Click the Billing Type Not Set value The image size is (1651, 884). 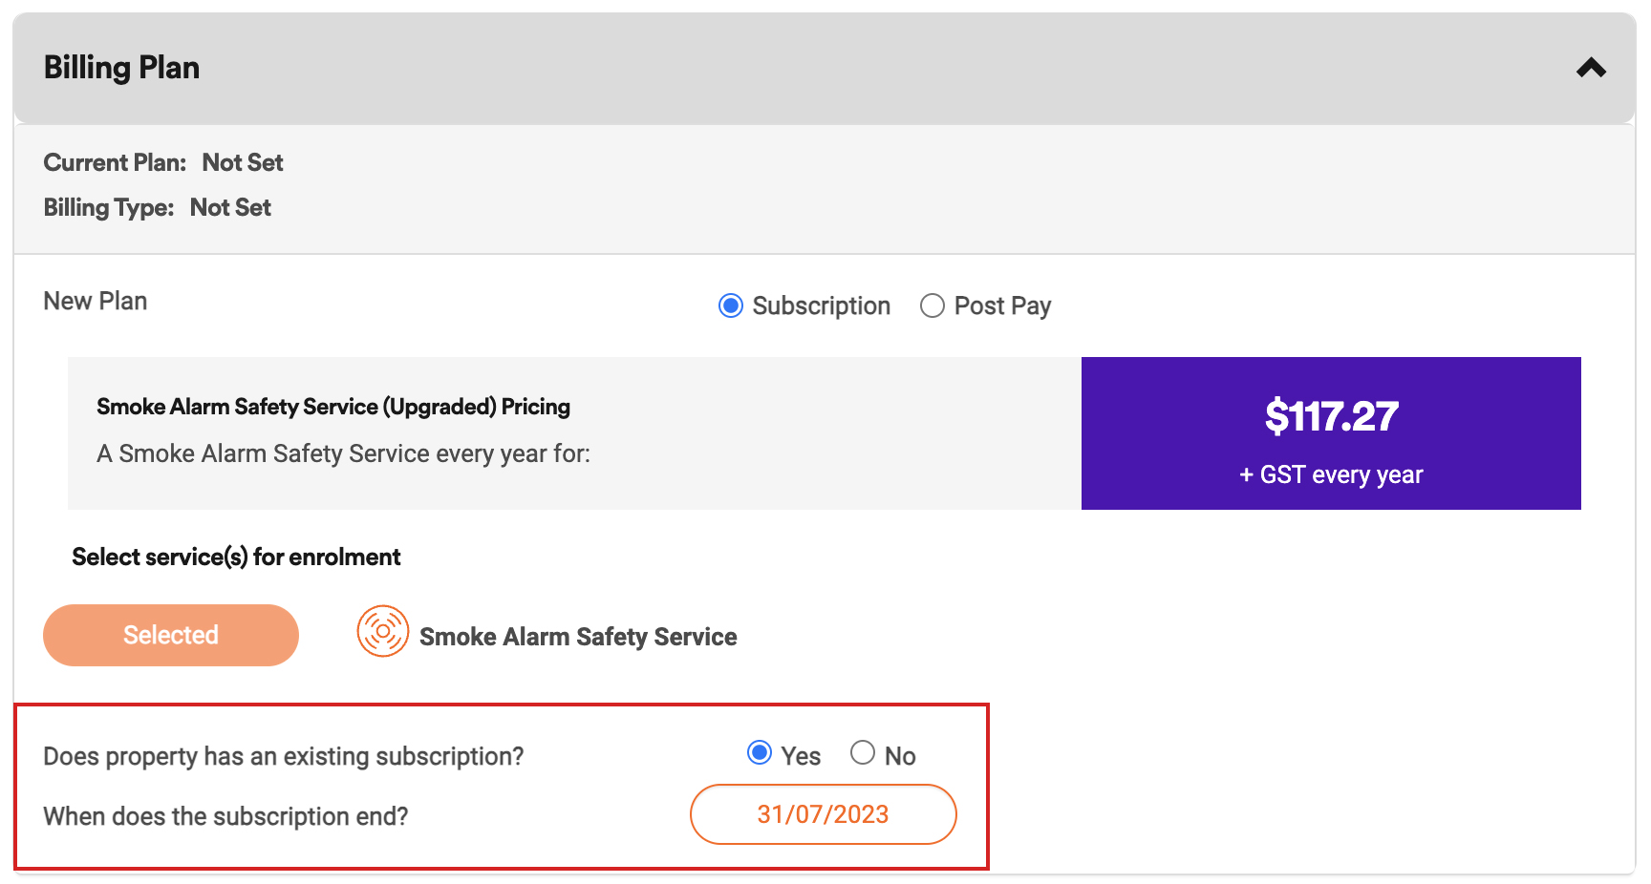(x=230, y=207)
